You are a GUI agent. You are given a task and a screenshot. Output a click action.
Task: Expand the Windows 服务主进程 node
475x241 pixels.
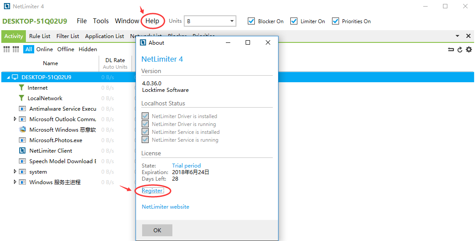(x=15, y=182)
